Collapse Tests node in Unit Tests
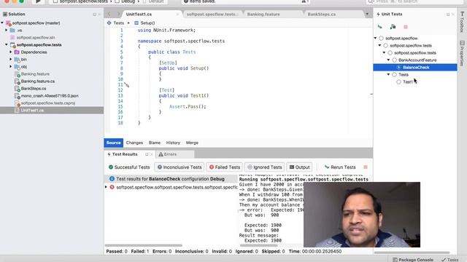Screen dimensions: 467x262 point(389,74)
